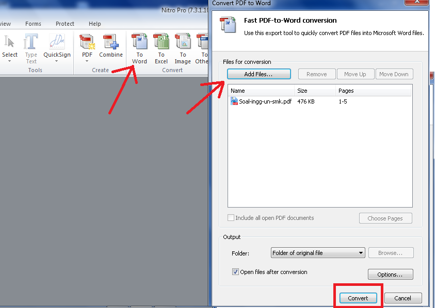Open the output Folder combo box
Screen dimensions: 436x308
318,253
